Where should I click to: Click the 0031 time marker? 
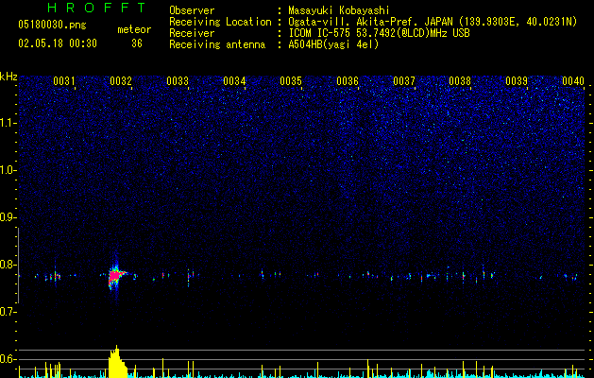click(x=64, y=81)
